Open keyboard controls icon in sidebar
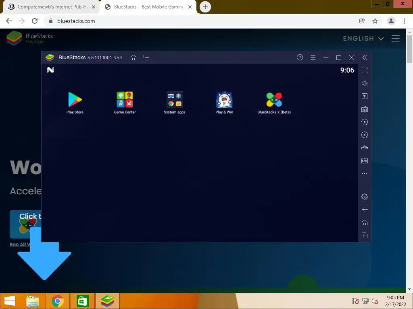The image size is (413, 309). 365,109
